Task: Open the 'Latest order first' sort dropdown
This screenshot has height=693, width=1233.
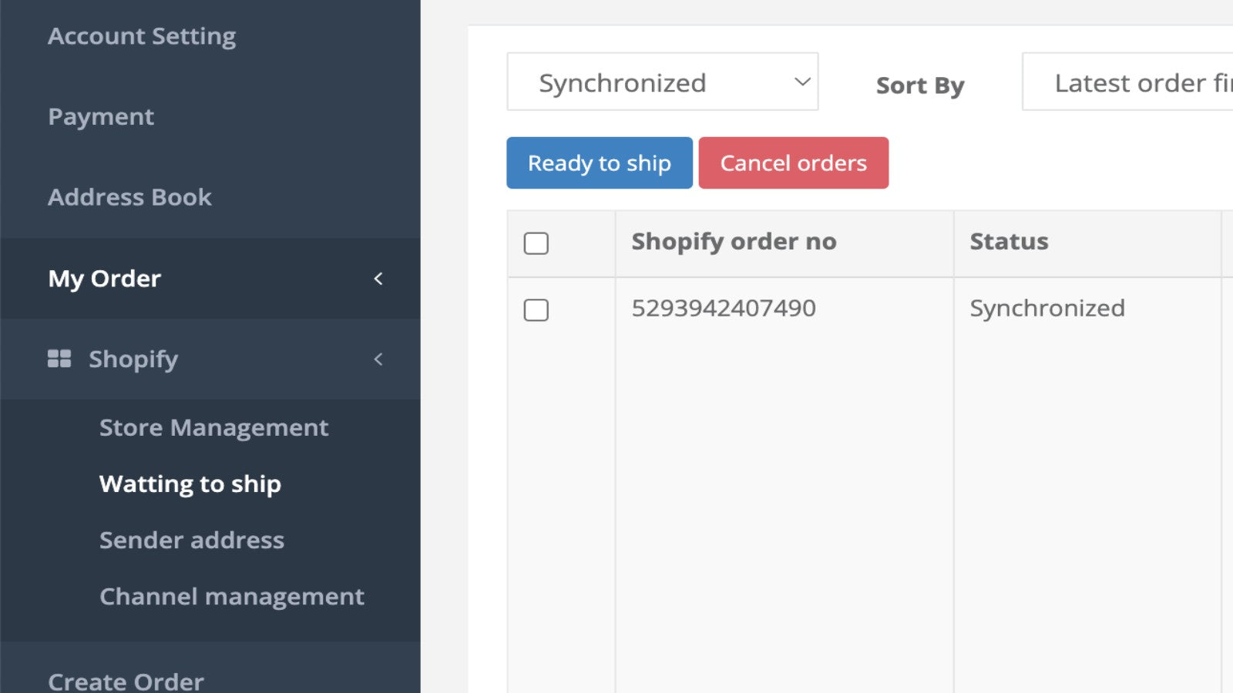Action: pos(1133,82)
